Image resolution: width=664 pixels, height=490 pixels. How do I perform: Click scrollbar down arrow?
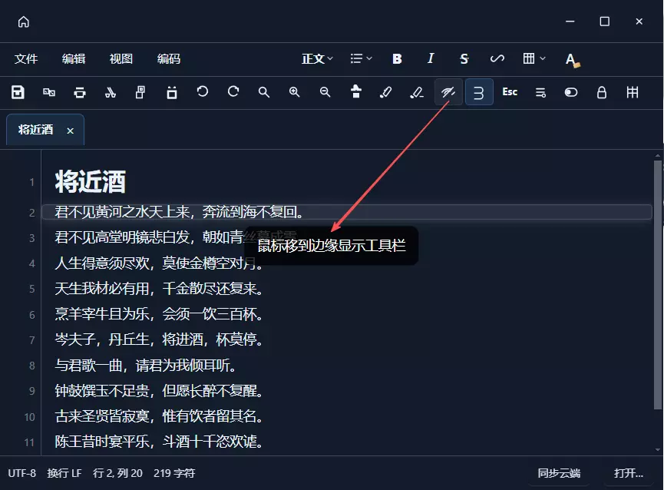pos(657,450)
